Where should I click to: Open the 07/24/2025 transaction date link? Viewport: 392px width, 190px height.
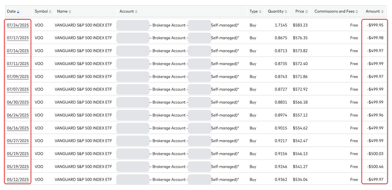18,25
